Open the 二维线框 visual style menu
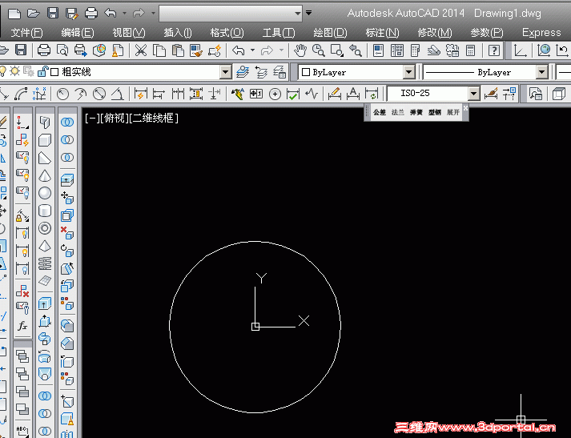Image resolution: width=571 pixels, height=438 pixels. point(154,118)
